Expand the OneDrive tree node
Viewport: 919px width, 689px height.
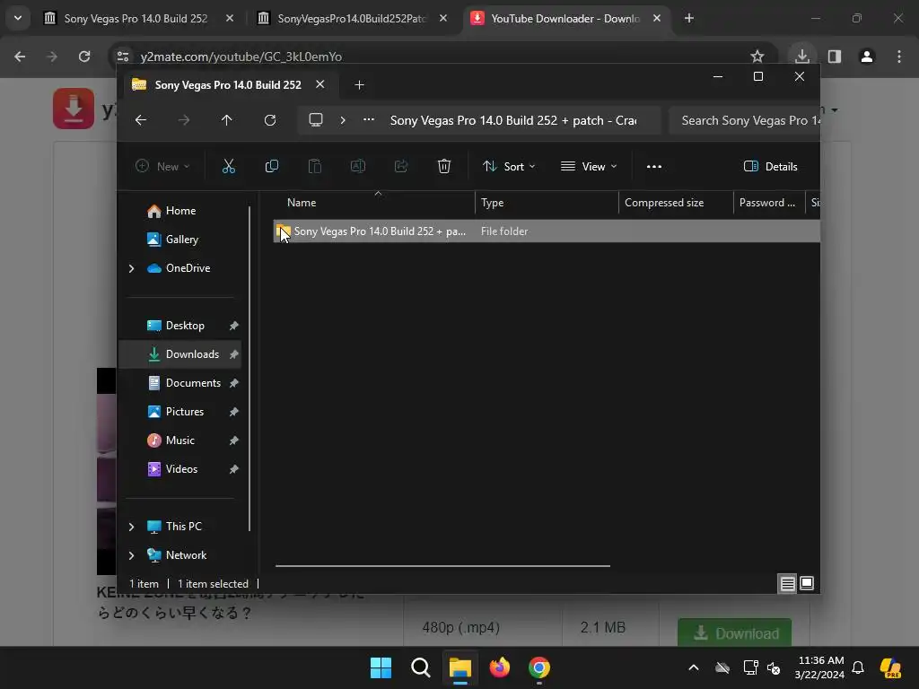(131, 268)
